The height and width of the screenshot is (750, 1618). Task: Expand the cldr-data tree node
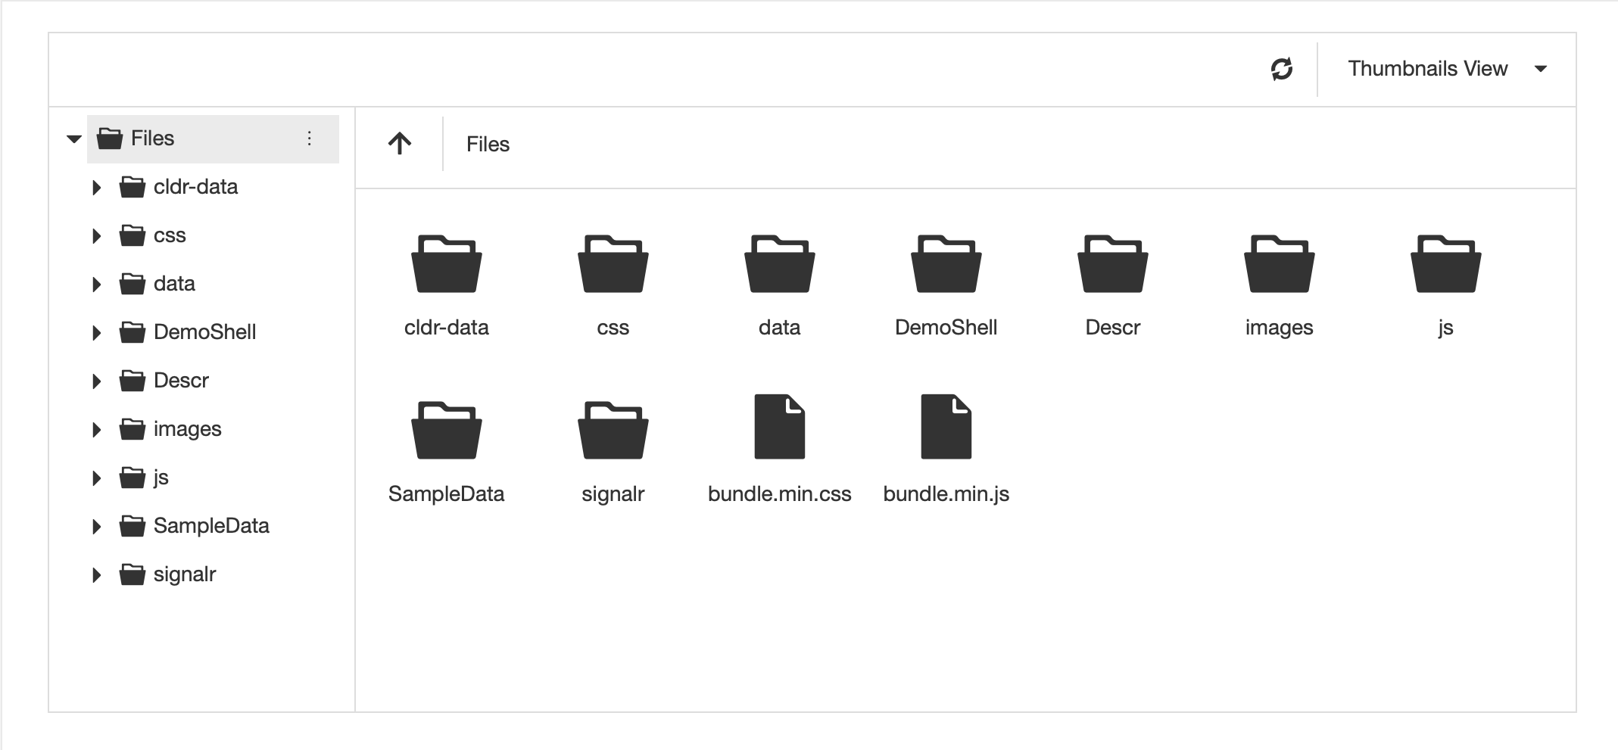click(x=96, y=187)
